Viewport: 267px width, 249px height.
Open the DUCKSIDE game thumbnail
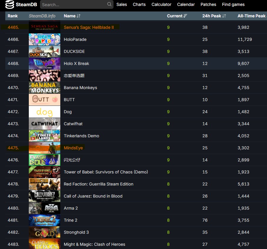44,51
